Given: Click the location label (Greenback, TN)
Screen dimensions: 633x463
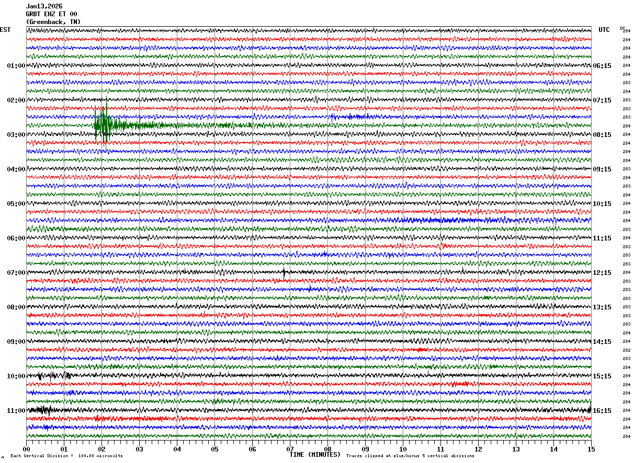Looking at the screenshot, I should tap(53, 22).
